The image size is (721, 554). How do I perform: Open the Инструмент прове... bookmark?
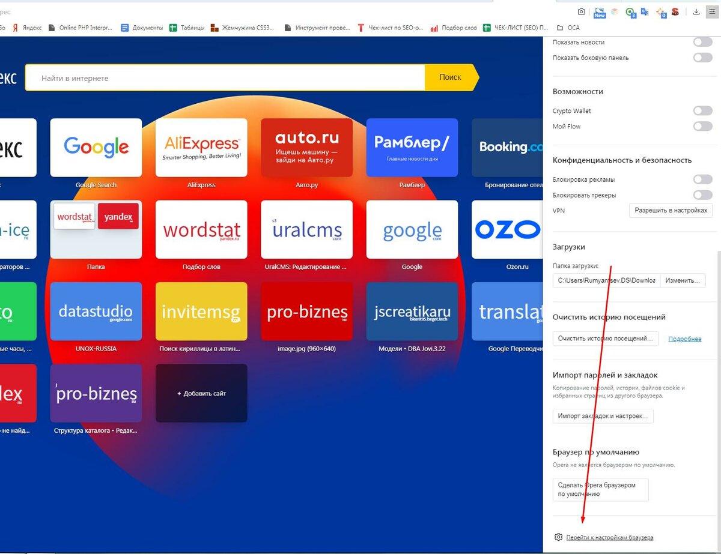318,28
